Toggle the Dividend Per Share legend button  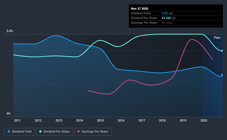click(54, 132)
